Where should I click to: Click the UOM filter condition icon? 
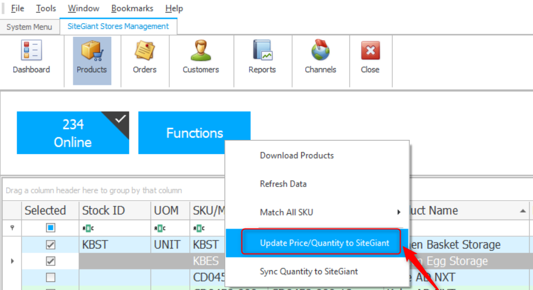[x=160, y=228]
